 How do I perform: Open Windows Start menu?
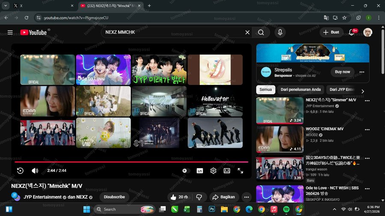coord(86,210)
